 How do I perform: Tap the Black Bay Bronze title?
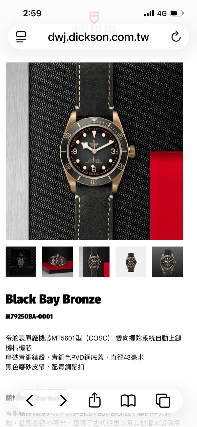pyautogui.click(x=53, y=299)
